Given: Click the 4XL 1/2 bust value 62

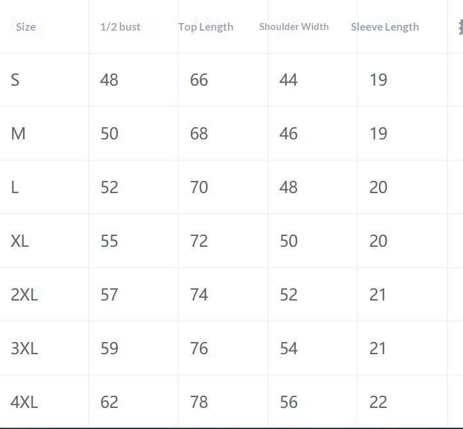Looking at the screenshot, I should point(110,402).
